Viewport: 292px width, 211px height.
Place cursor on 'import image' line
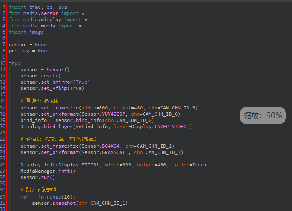click(x=26, y=32)
